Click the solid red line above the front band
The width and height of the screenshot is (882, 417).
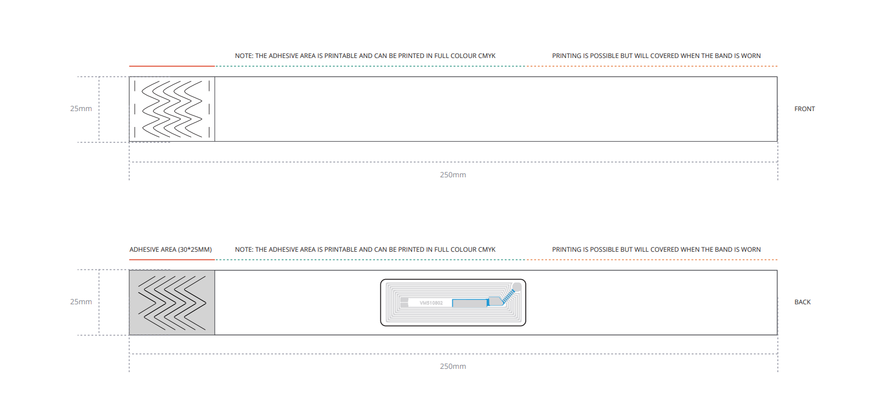pyautogui.click(x=172, y=66)
